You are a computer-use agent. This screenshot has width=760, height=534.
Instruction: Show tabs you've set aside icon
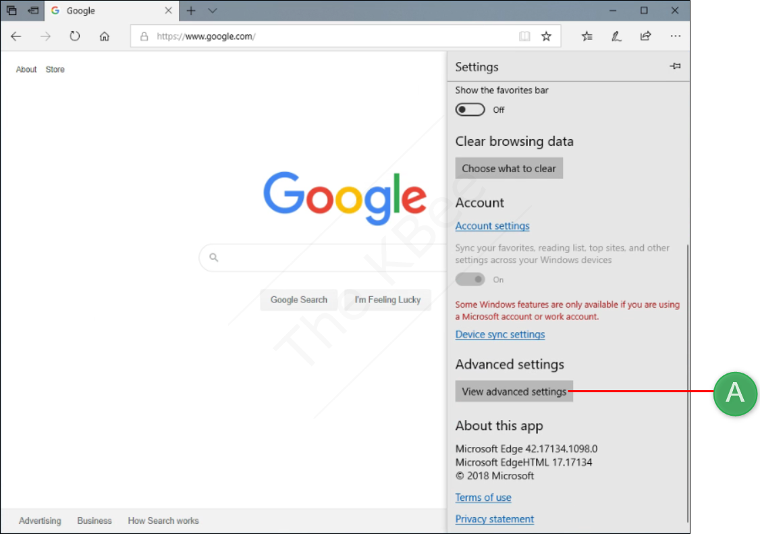11,10
